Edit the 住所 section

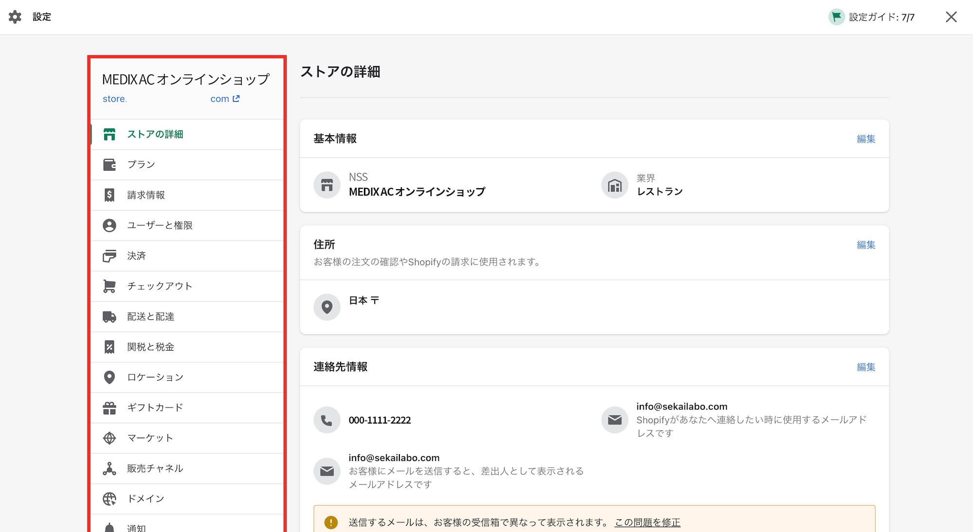point(866,245)
